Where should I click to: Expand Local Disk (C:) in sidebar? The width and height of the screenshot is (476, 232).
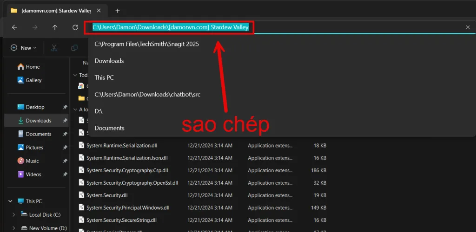click(13, 215)
